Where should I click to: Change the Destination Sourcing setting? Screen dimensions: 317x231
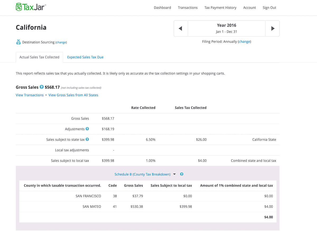tap(61, 42)
